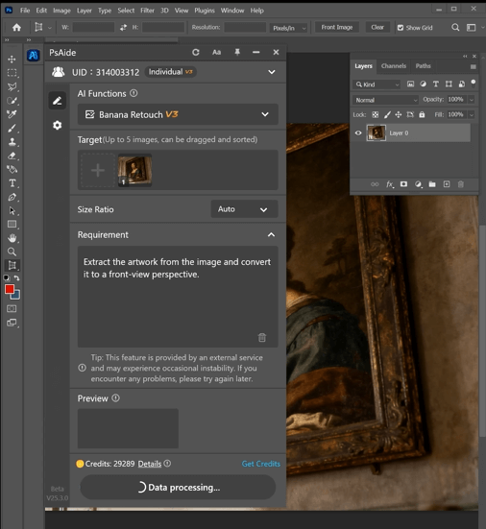This screenshot has height=529, width=486.
Task: Toggle lock image pixels
Action: [x=387, y=114]
